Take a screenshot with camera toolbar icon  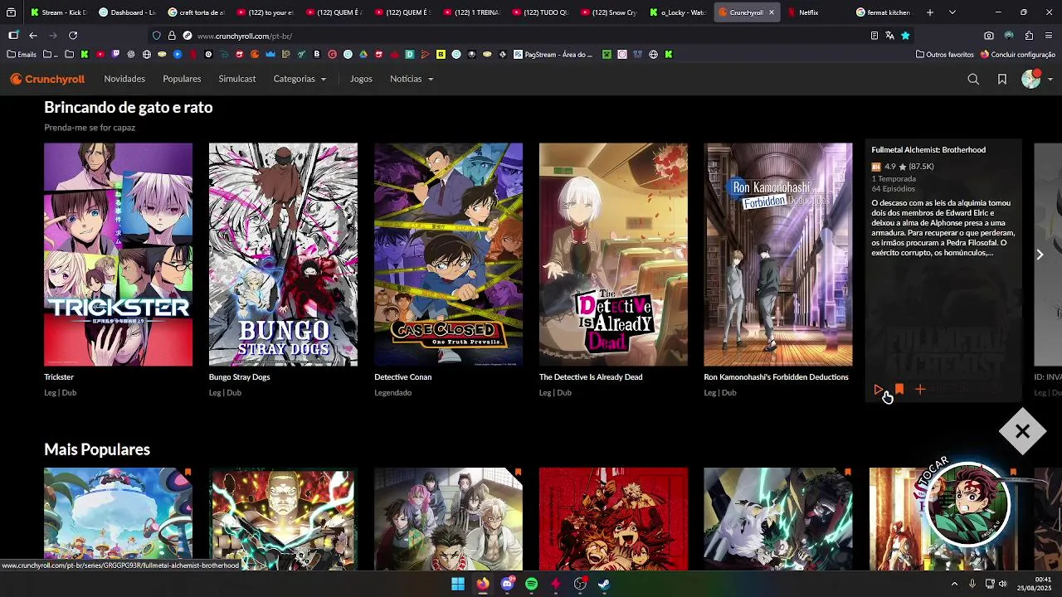989,36
